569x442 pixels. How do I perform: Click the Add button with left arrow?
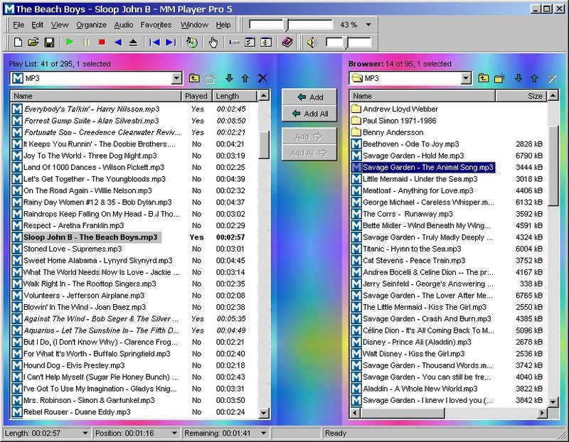tap(309, 97)
